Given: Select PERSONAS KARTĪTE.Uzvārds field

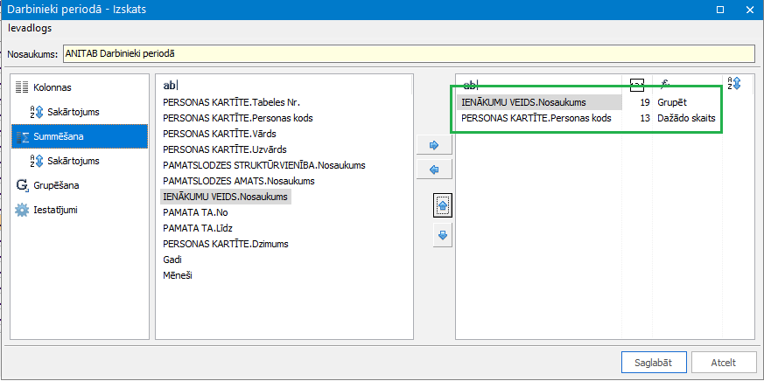Looking at the screenshot, I should (x=225, y=149).
